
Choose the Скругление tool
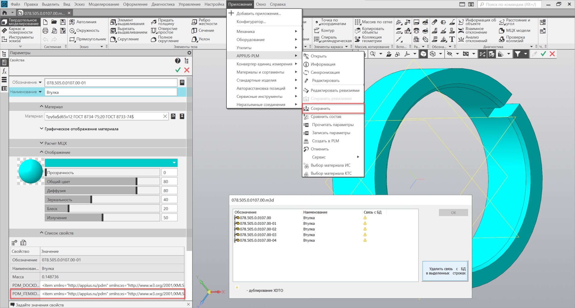pyautogui.click(x=125, y=39)
